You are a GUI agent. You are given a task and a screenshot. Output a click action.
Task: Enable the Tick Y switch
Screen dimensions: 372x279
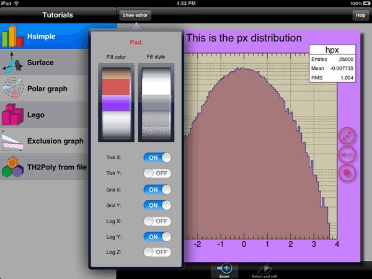[x=157, y=174]
